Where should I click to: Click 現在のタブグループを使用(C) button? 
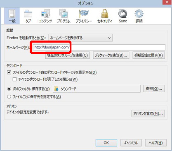click(x=68, y=55)
